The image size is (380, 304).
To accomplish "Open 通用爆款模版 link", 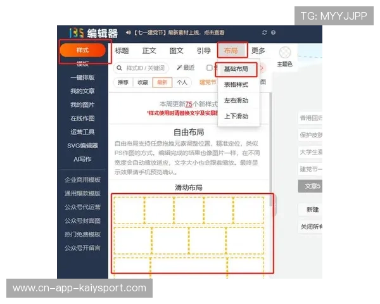I will pyautogui.click(x=82, y=193).
